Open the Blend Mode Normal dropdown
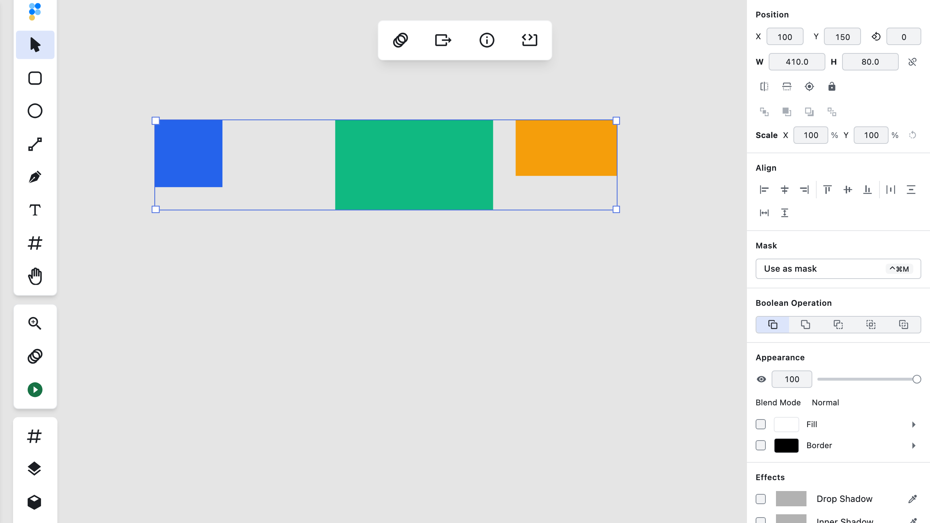This screenshot has width=930, height=523. [x=825, y=402]
